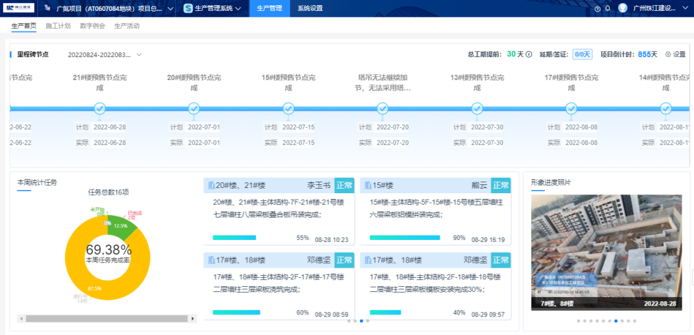The width and height of the screenshot is (694, 335).
Task: Open milestone 设置 gear settings
Action: click(675, 55)
